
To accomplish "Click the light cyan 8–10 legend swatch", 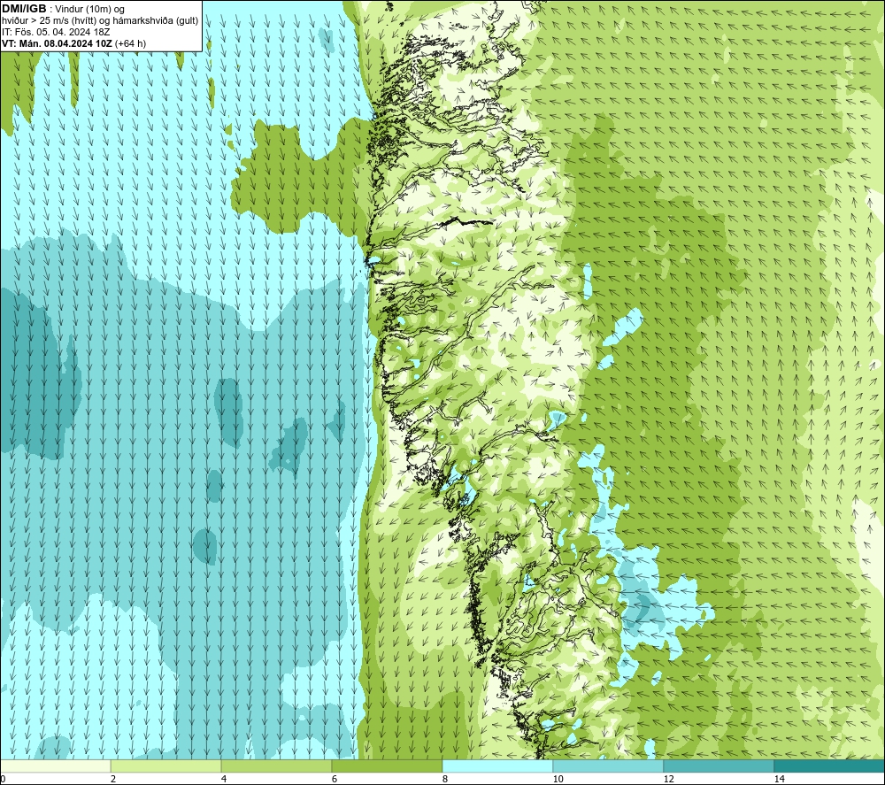I will [x=497, y=766].
